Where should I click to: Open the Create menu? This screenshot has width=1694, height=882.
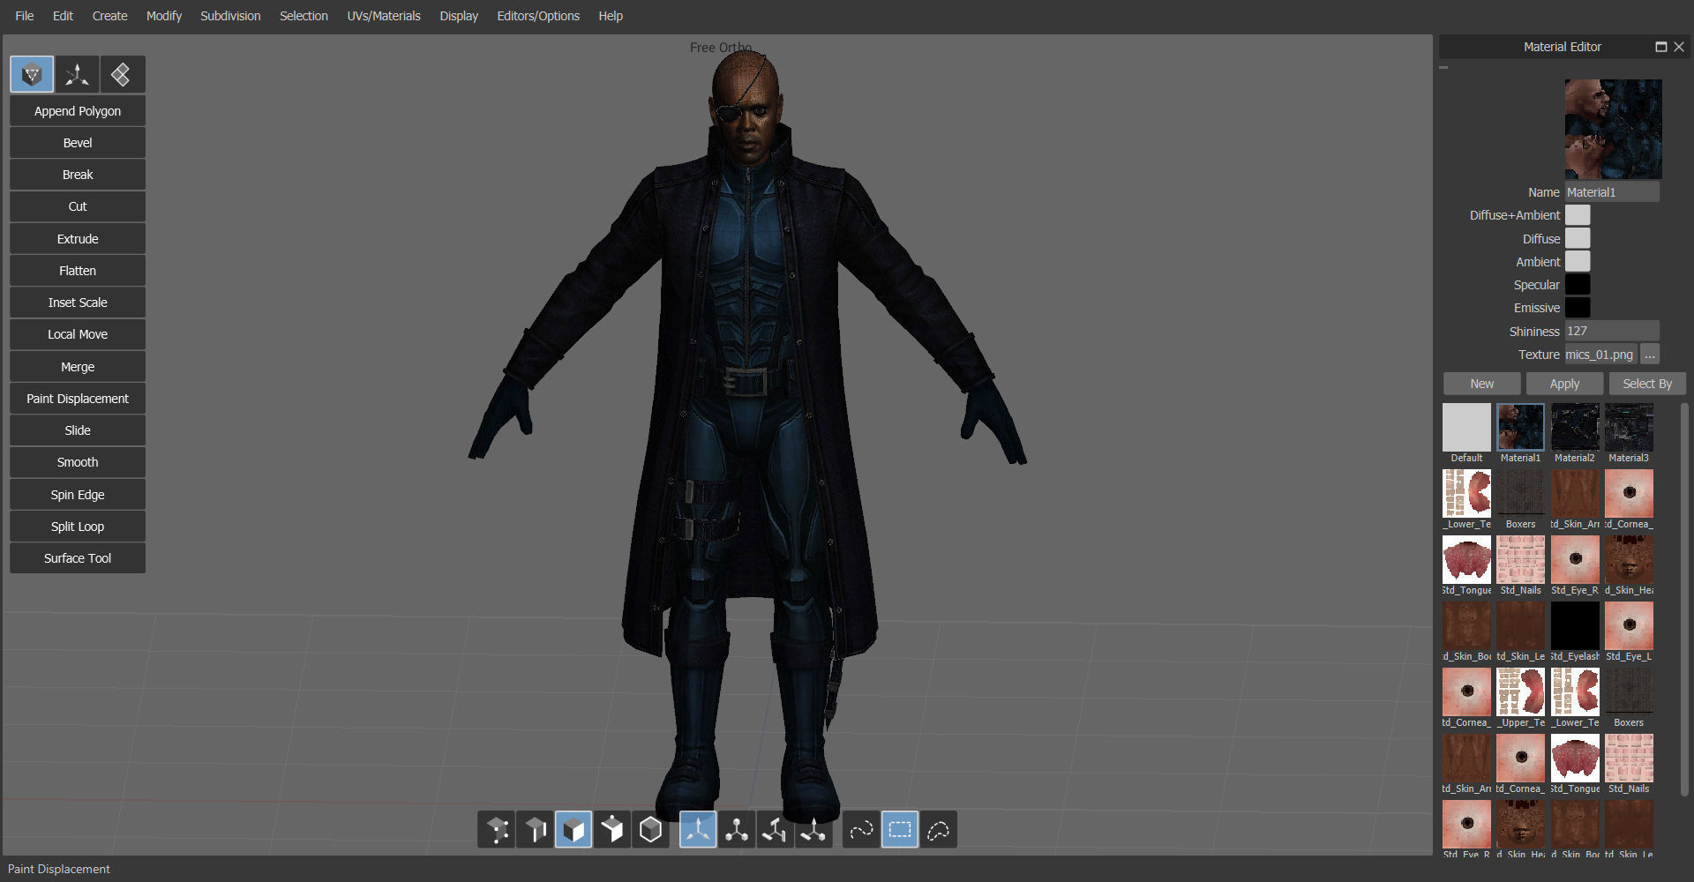tap(109, 16)
